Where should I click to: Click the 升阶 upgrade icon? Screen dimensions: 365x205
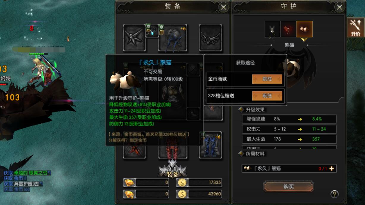click(355, 27)
